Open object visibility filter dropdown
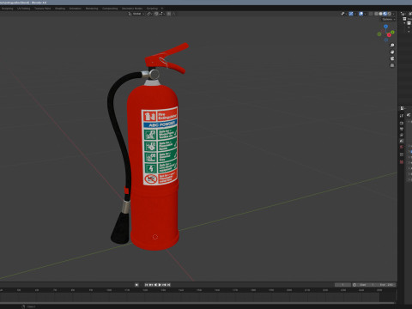This screenshot has width=412, height=309. pos(344,14)
